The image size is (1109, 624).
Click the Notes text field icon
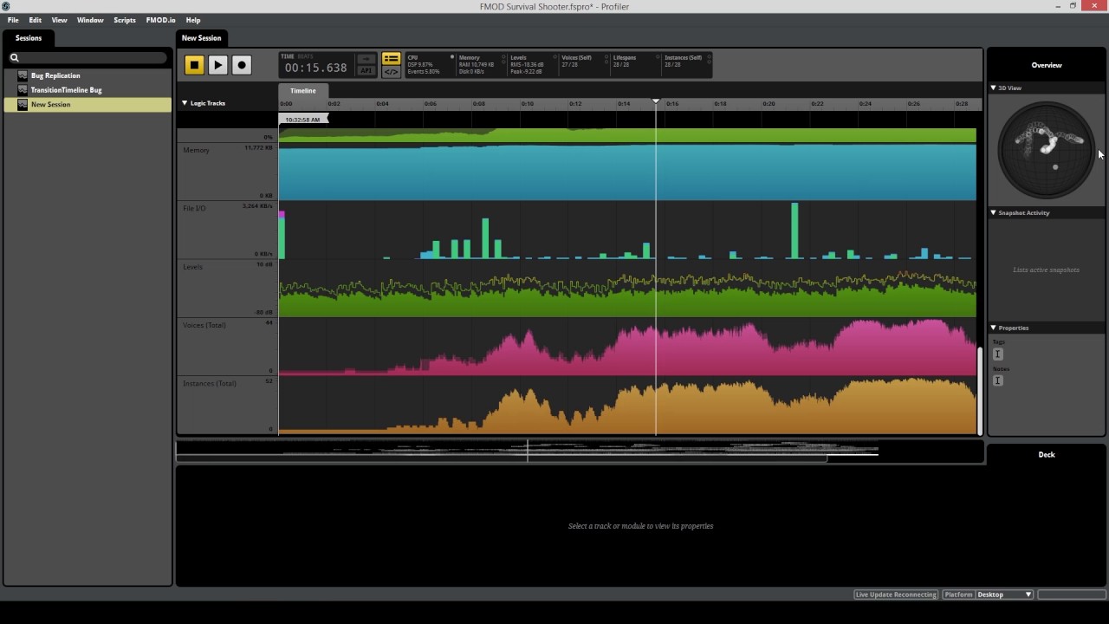(x=997, y=380)
